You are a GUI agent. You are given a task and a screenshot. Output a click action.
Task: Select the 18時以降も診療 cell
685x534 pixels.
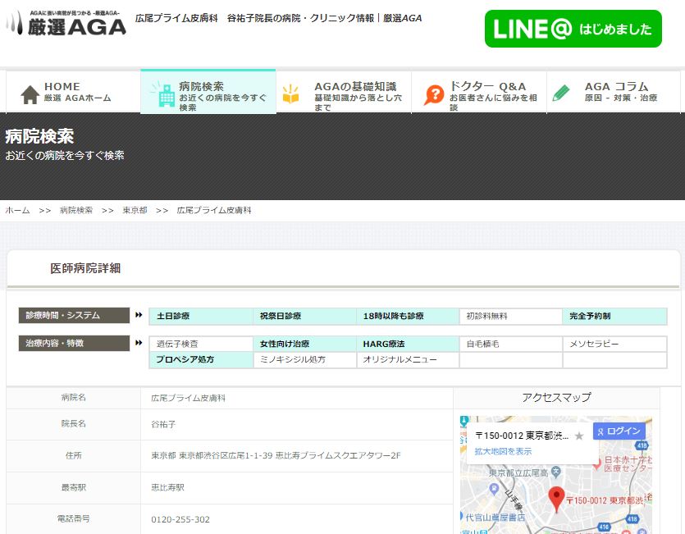(x=408, y=316)
